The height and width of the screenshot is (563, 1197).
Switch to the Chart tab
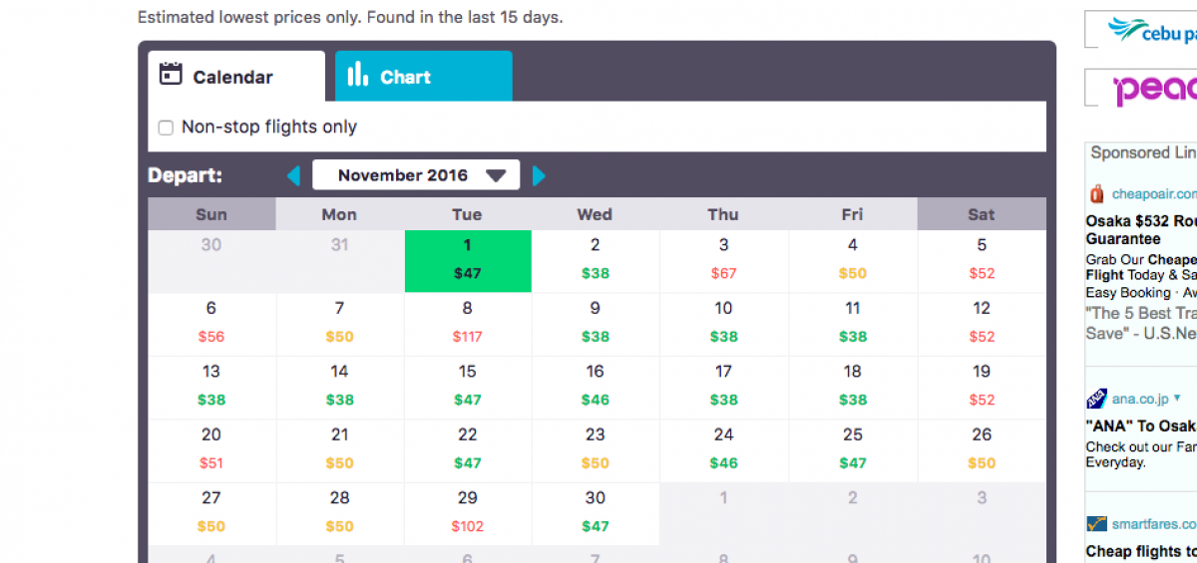pyautogui.click(x=423, y=77)
